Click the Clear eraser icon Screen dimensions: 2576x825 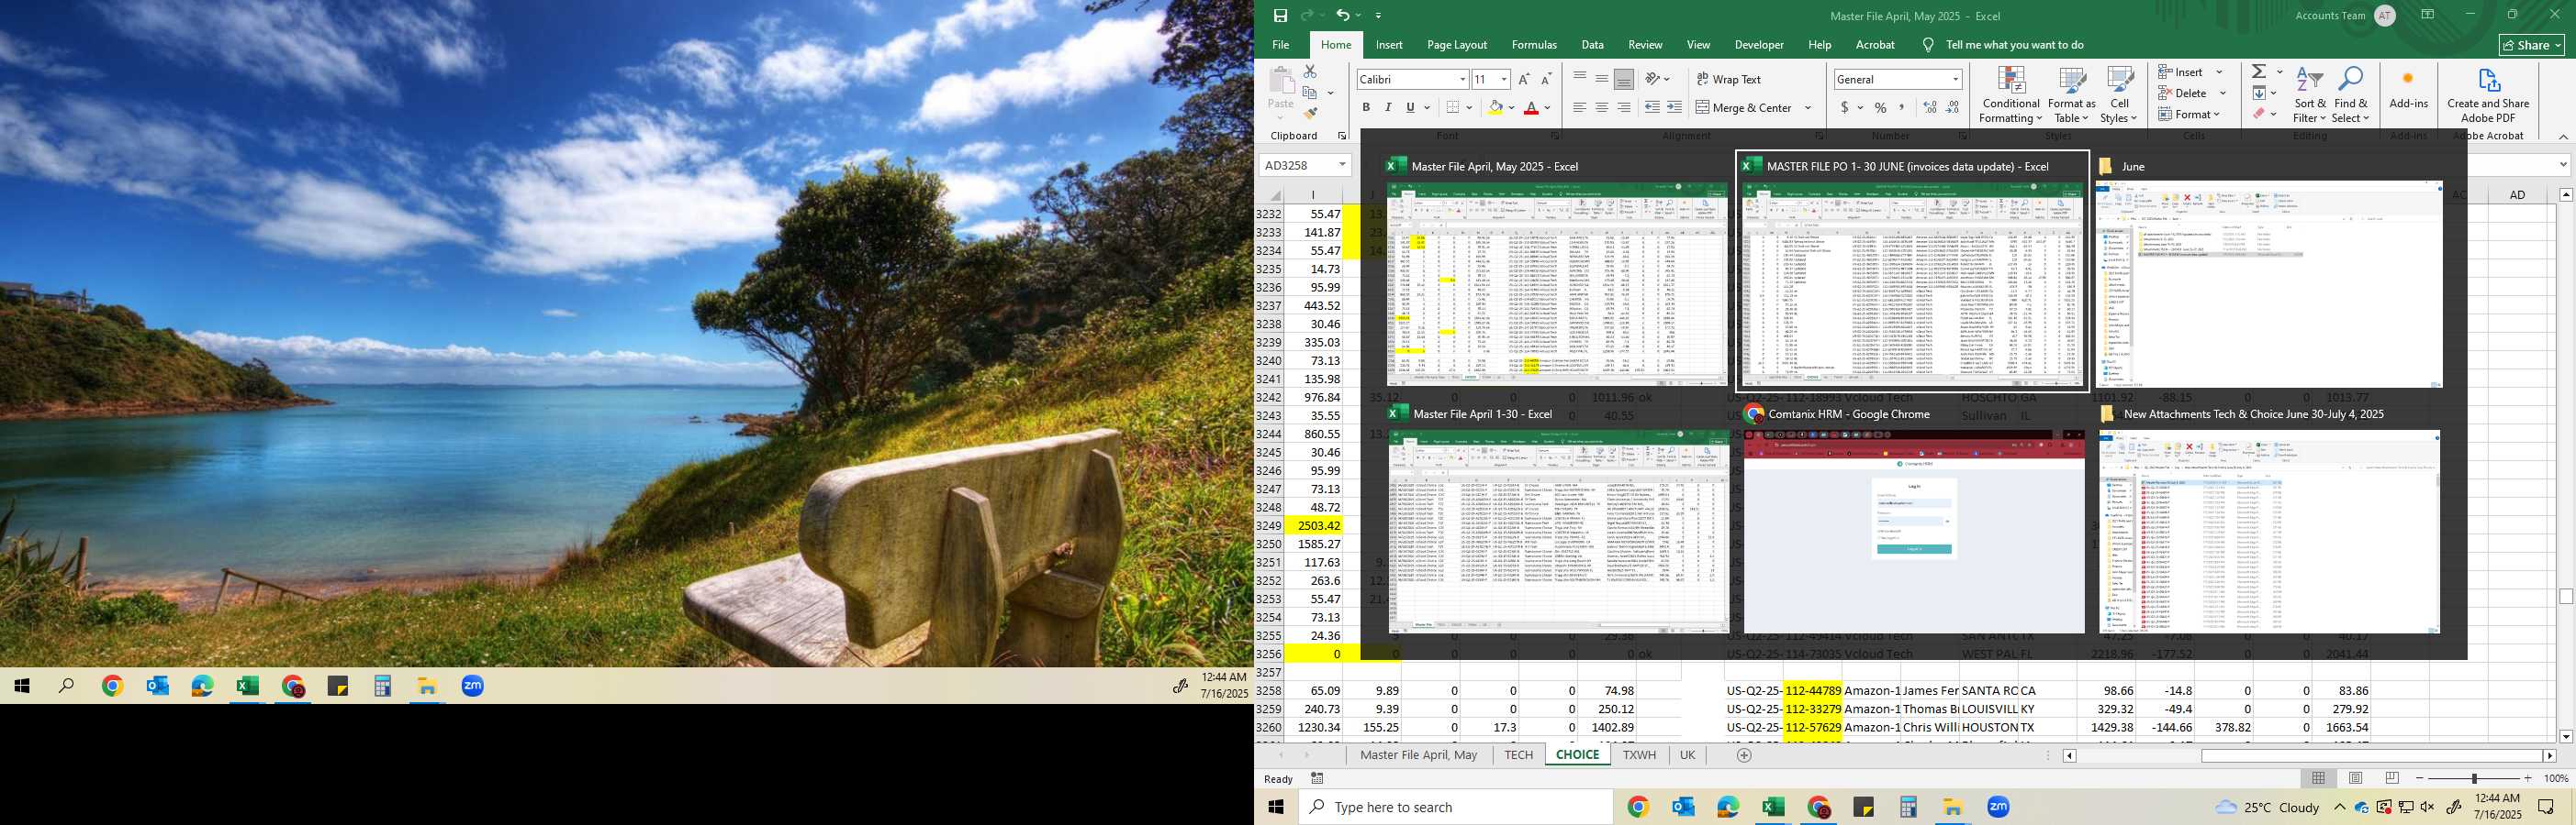pyautogui.click(x=2259, y=114)
